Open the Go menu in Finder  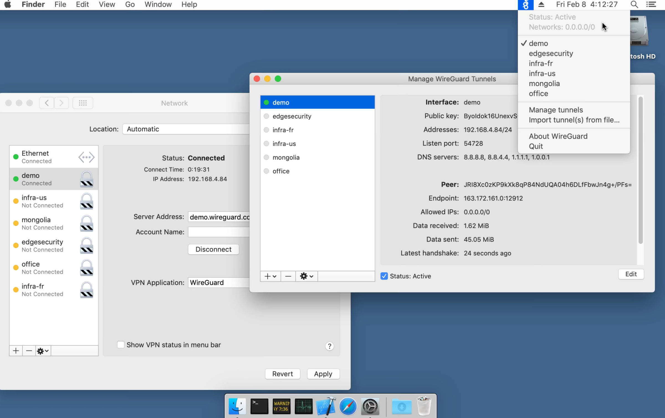pos(129,4)
